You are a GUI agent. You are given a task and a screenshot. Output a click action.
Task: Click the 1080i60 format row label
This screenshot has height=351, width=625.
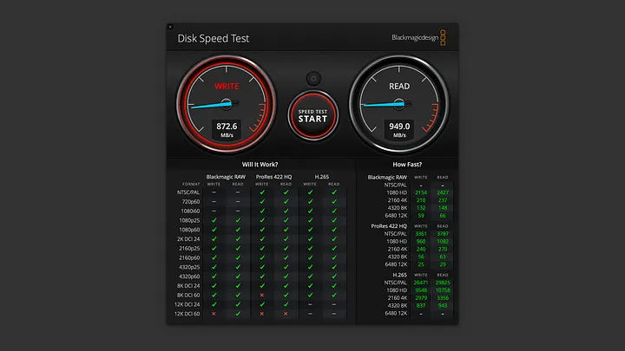pyautogui.click(x=190, y=211)
